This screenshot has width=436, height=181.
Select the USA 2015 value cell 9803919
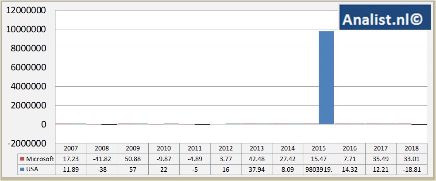[319, 169]
